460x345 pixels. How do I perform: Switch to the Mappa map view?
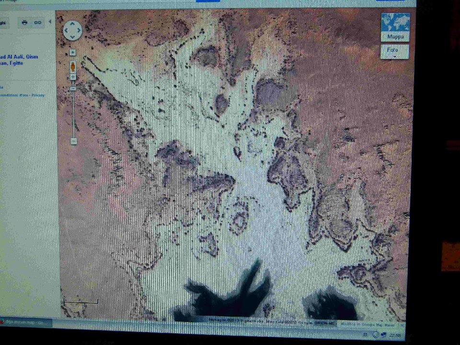(395, 27)
